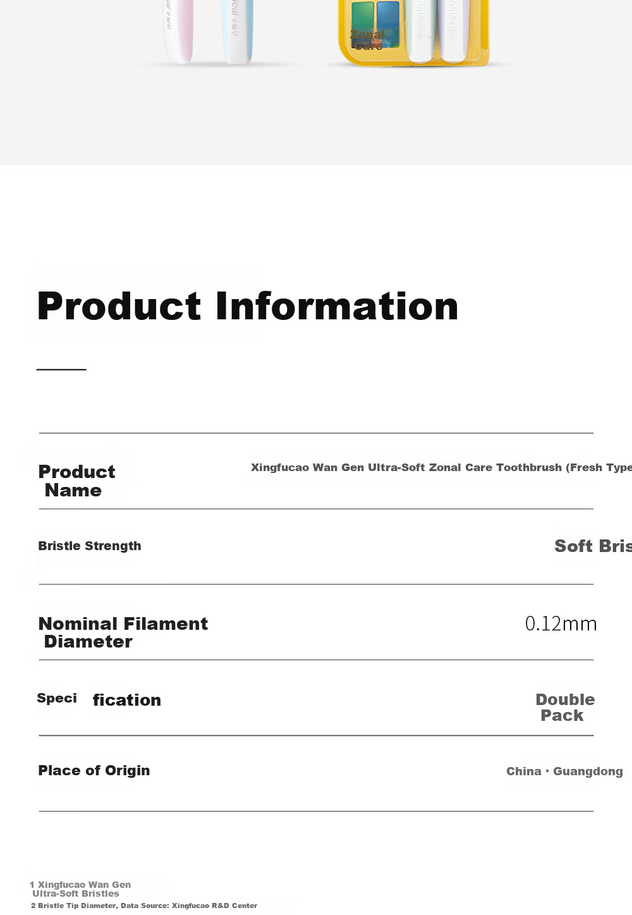Click the Bristle Strength label
632x915 pixels.
90,546
